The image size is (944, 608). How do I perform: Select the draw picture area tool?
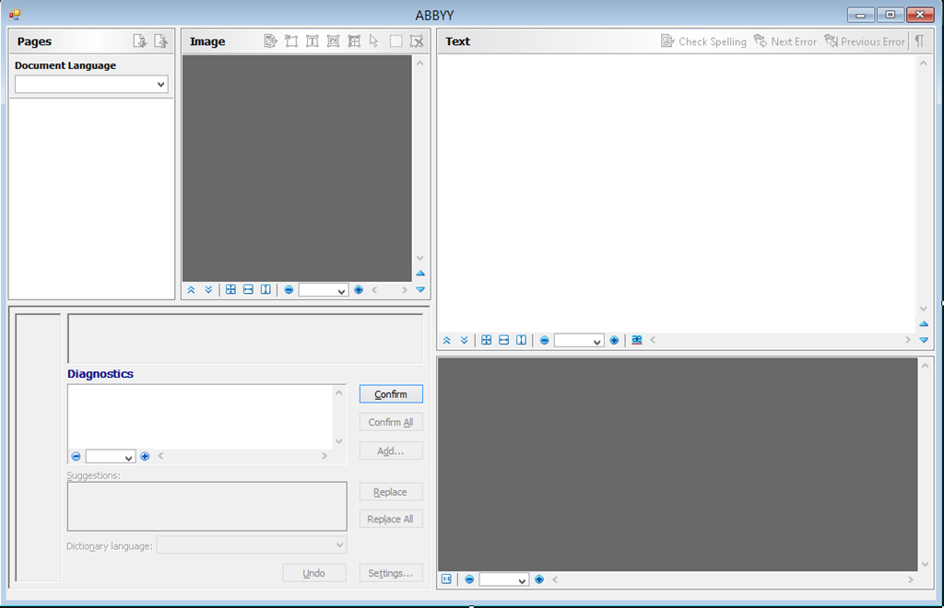pyautogui.click(x=333, y=41)
